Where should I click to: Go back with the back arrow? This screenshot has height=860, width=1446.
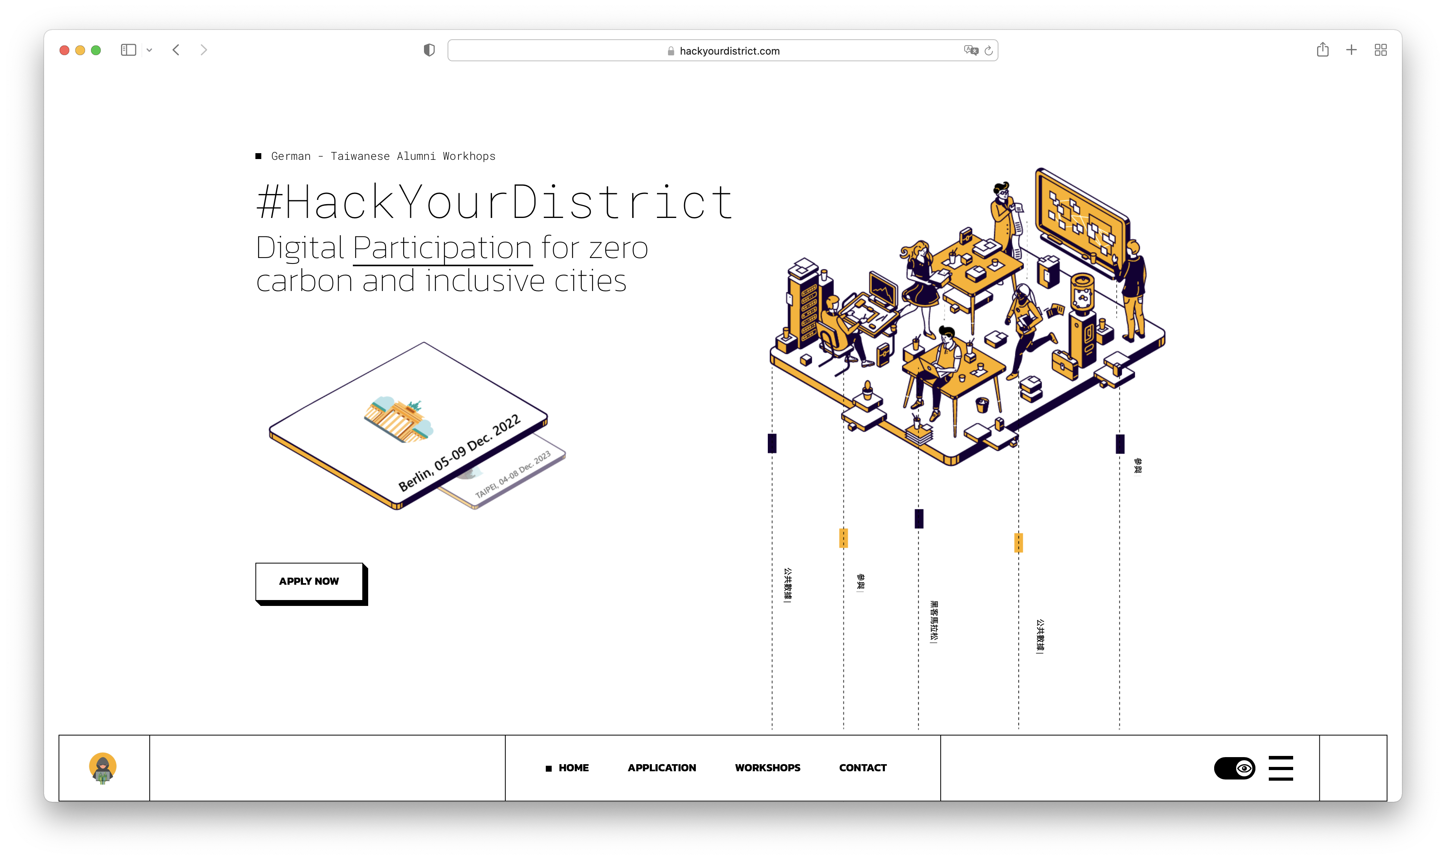[x=176, y=50]
